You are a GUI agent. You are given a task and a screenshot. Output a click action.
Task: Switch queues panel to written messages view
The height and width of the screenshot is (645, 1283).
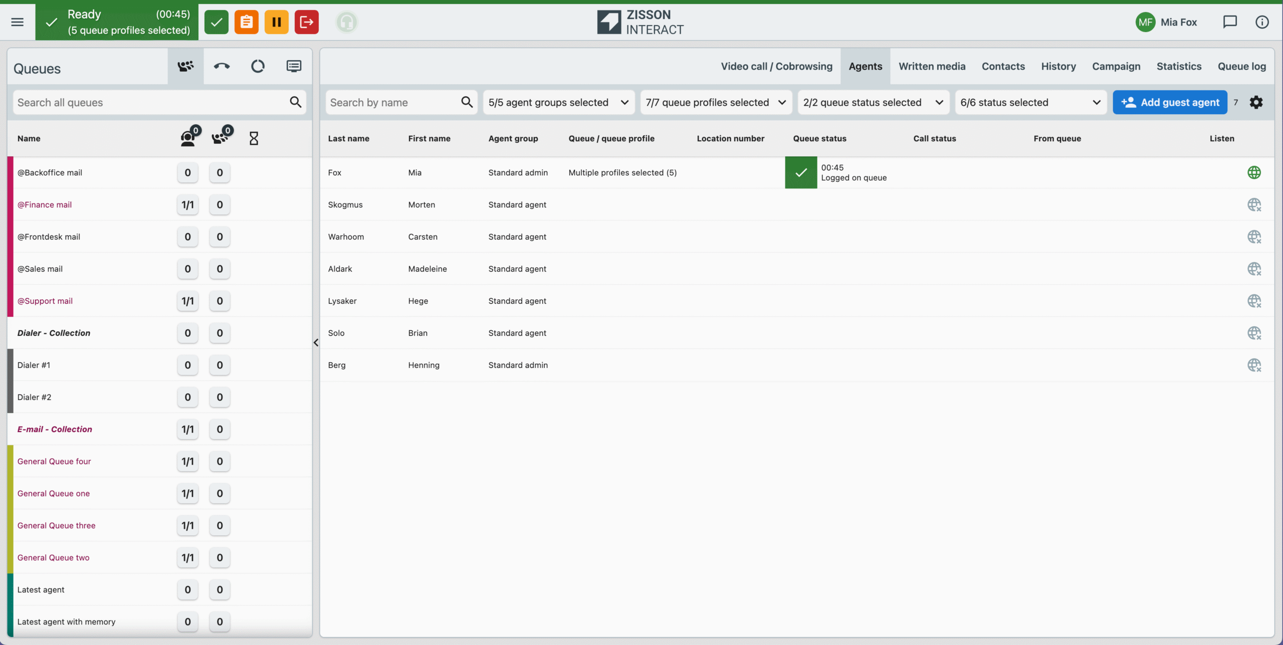[x=294, y=67]
